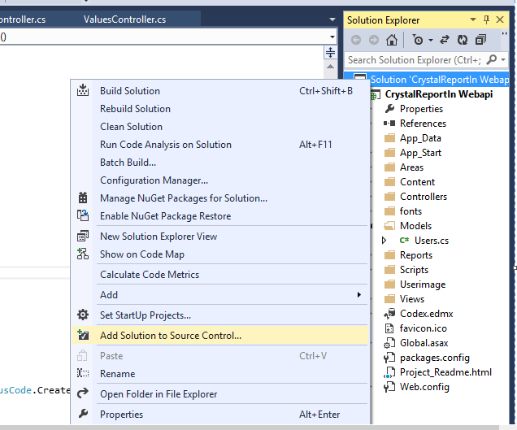
Task: Select Build Solution from the context menu
Action: tap(130, 91)
